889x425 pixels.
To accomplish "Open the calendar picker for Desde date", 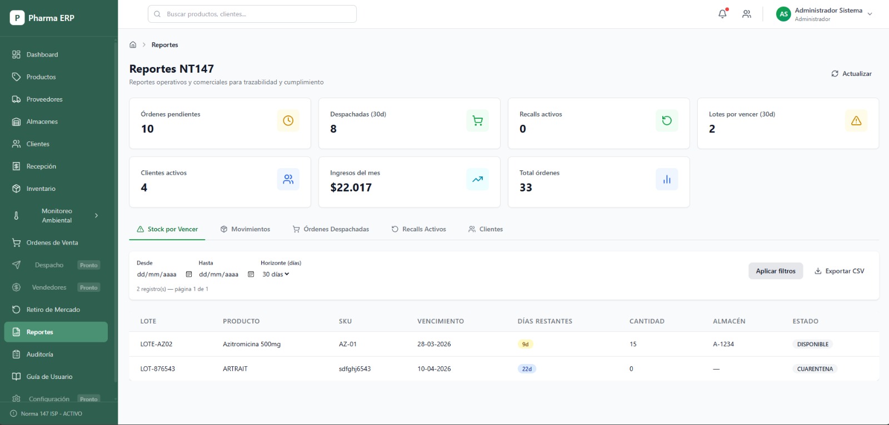I will [189, 274].
